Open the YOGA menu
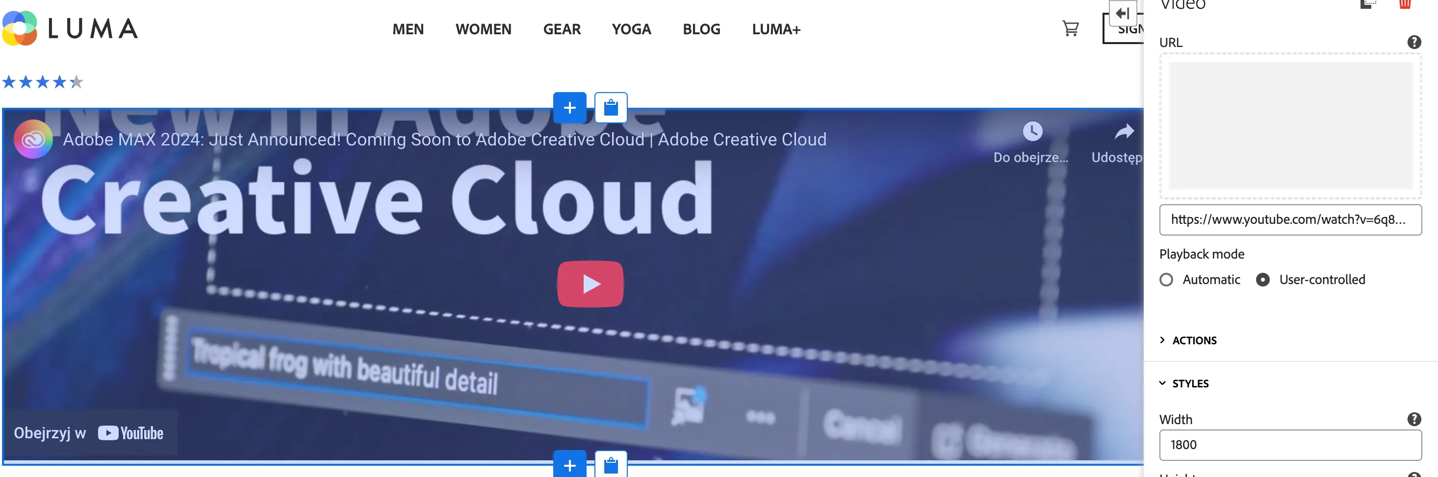The width and height of the screenshot is (1438, 477). click(631, 29)
